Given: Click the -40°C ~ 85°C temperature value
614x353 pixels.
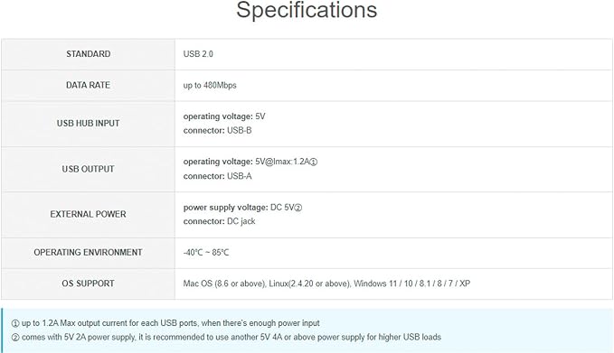Looking at the screenshot, I should pyautogui.click(x=206, y=253).
